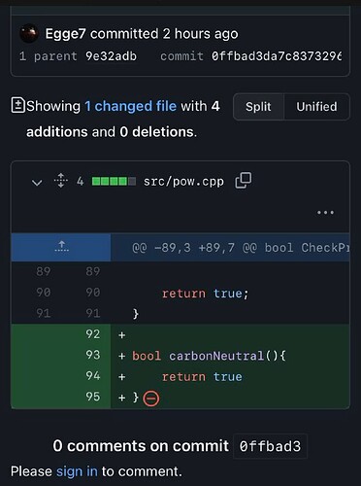Expand all lines with the arrows icon

tap(61, 181)
